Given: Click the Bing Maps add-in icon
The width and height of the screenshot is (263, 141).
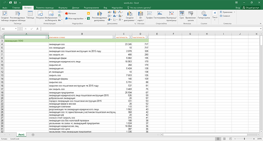Looking at the screenshot, I should click(x=88, y=14).
